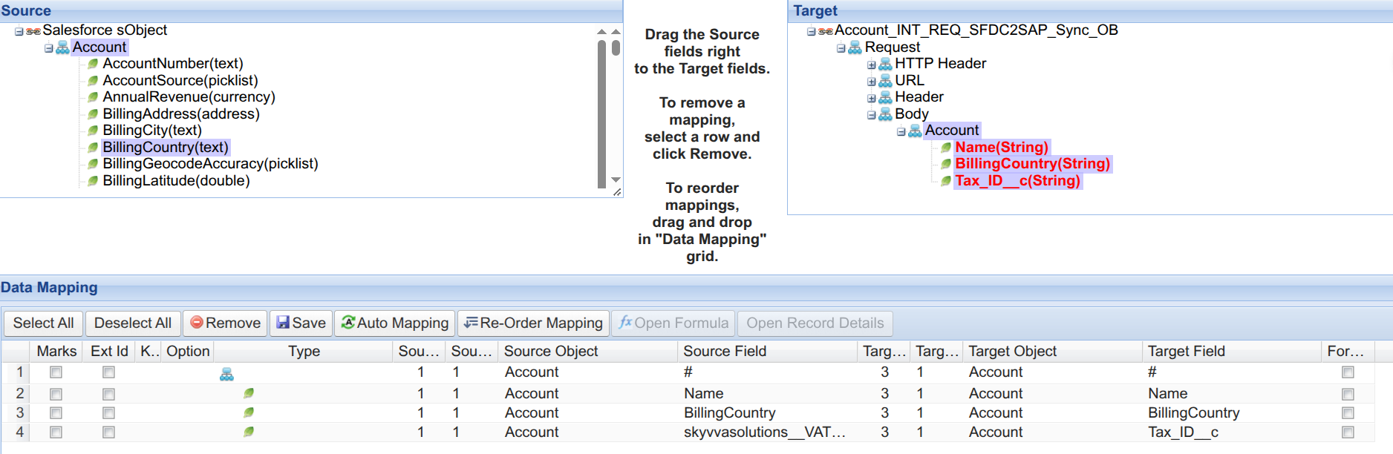The height and width of the screenshot is (454, 1393).
Task: Click the leaf type icon in the Tax_ID__c mapping row
Action: click(x=249, y=432)
